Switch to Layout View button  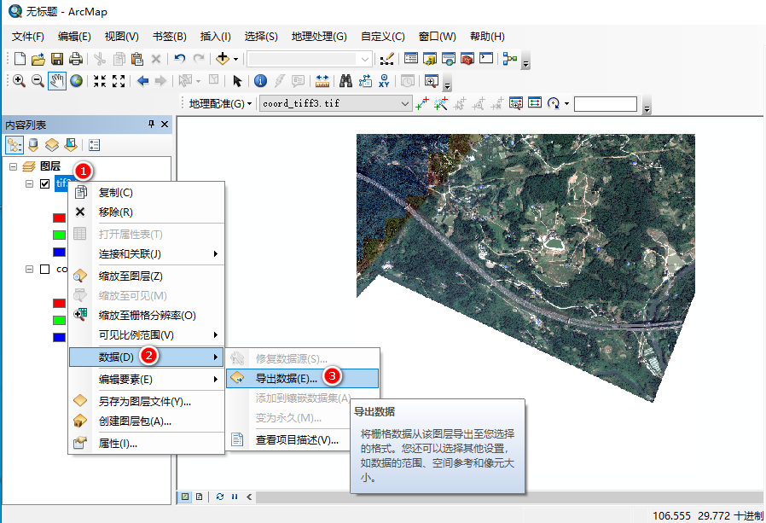(x=200, y=497)
